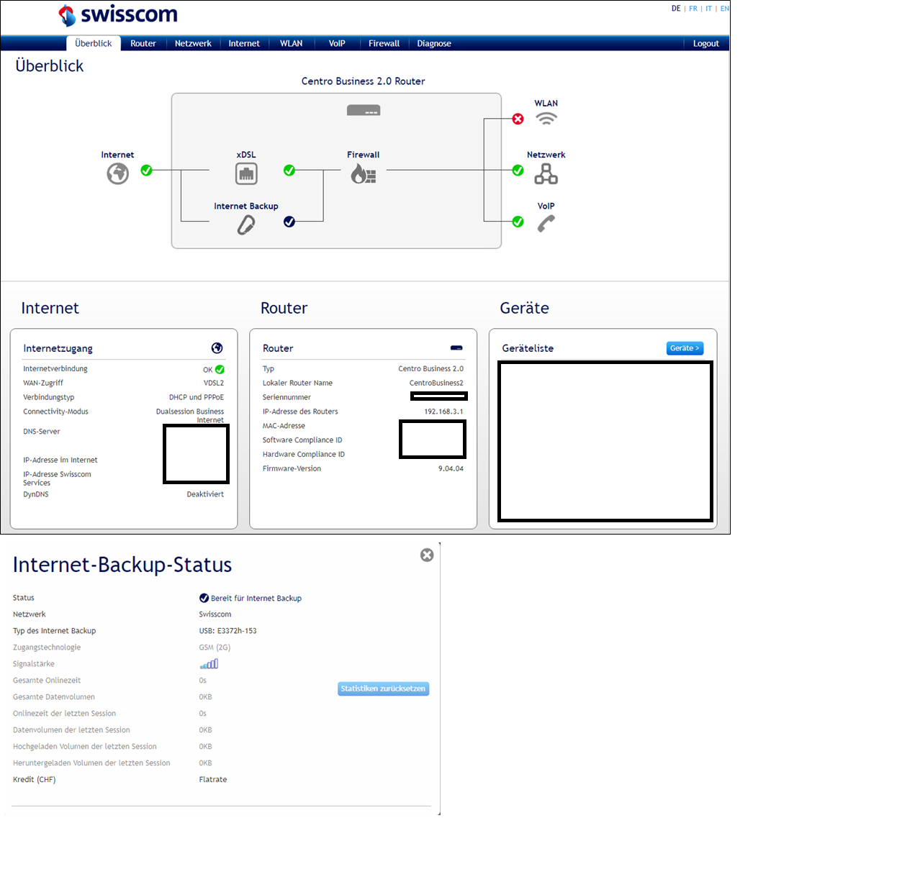Click the router device icon in diagram
This screenshot has height=877, width=902.
point(364,110)
